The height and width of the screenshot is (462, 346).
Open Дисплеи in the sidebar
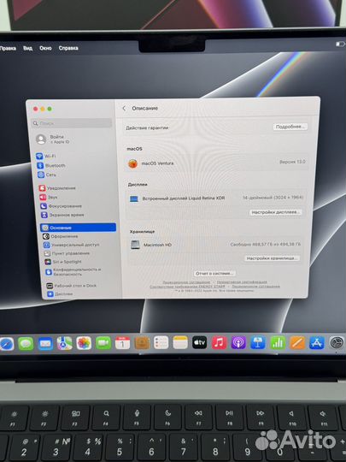[60, 293]
